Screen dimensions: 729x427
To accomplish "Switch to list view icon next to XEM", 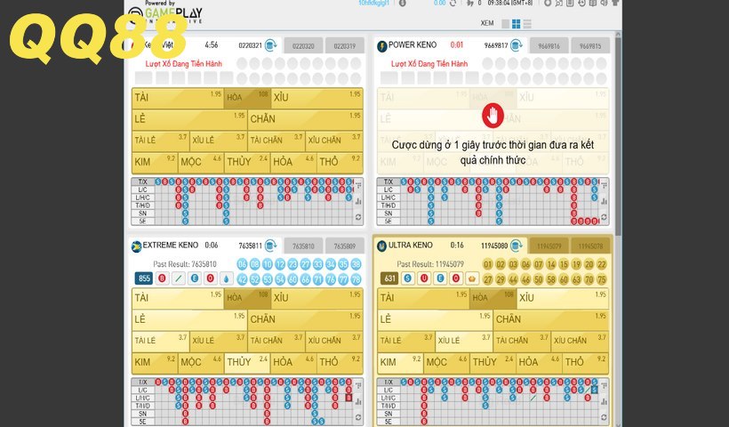I will click(x=527, y=24).
